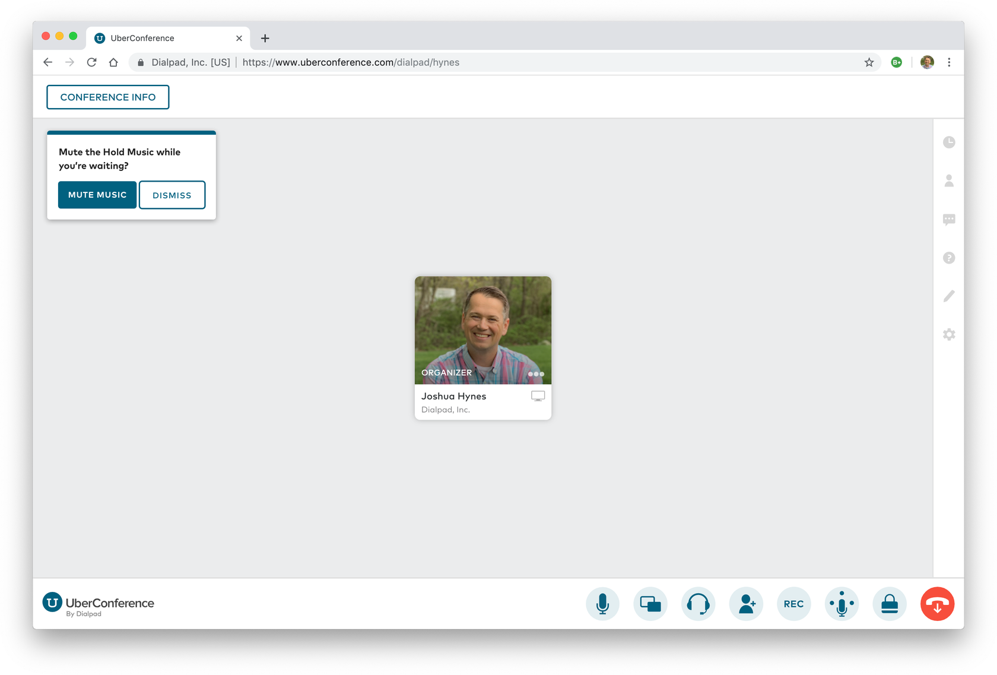Add a participant with the person-plus icon
The height and width of the screenshot is (675, 997).
(x=746, y=604)
